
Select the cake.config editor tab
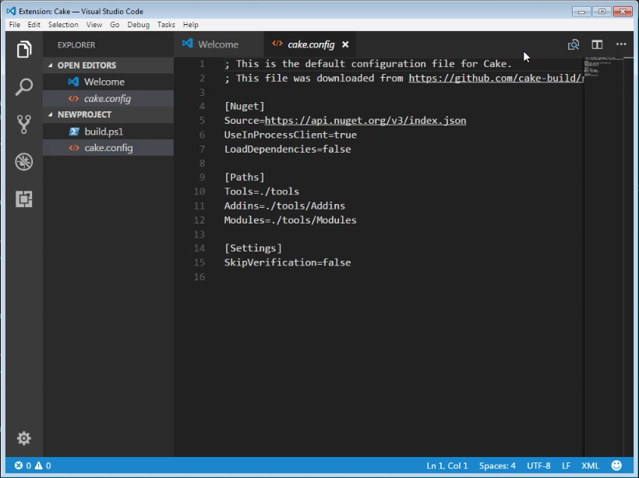click(310, 44)
